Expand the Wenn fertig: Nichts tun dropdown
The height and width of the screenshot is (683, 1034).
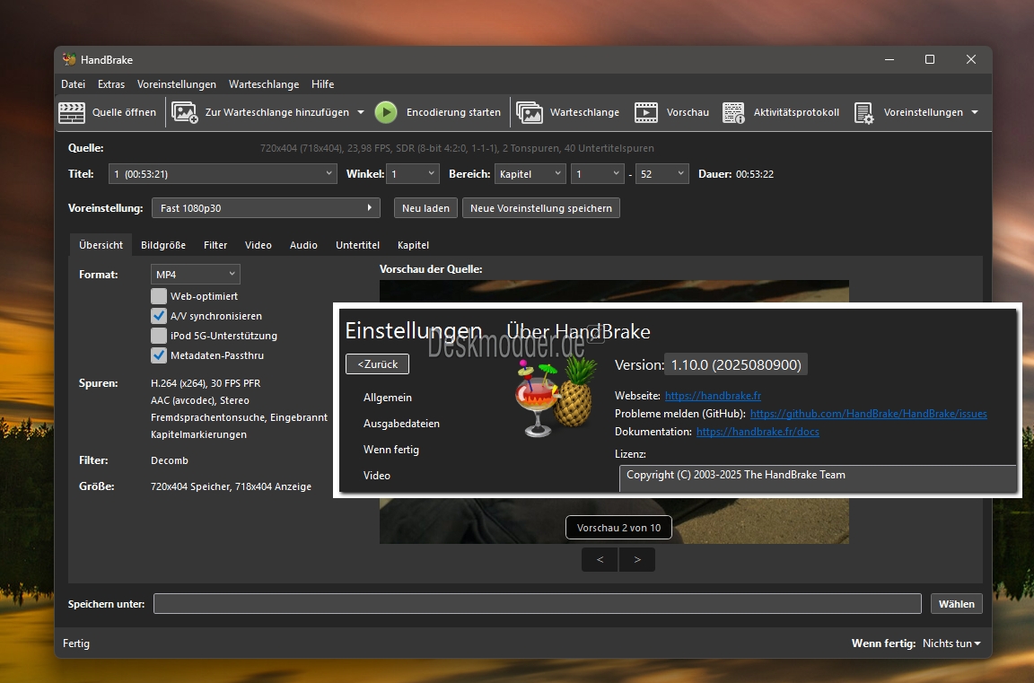[951, 644]
